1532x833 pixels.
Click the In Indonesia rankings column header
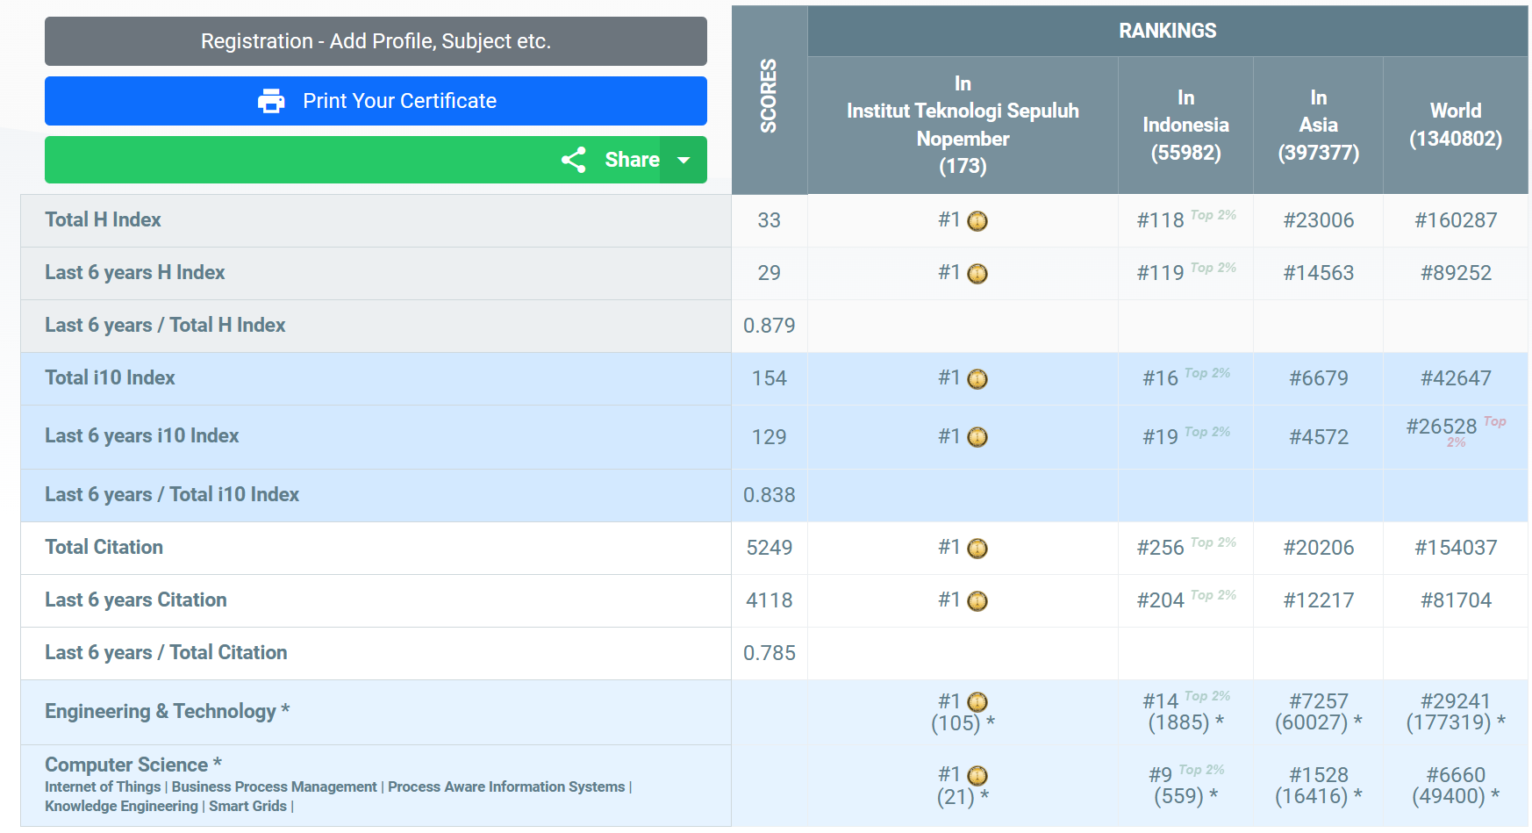1185,125
